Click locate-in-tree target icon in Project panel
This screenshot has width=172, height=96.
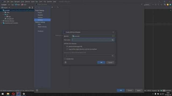(x=30, y=8)
